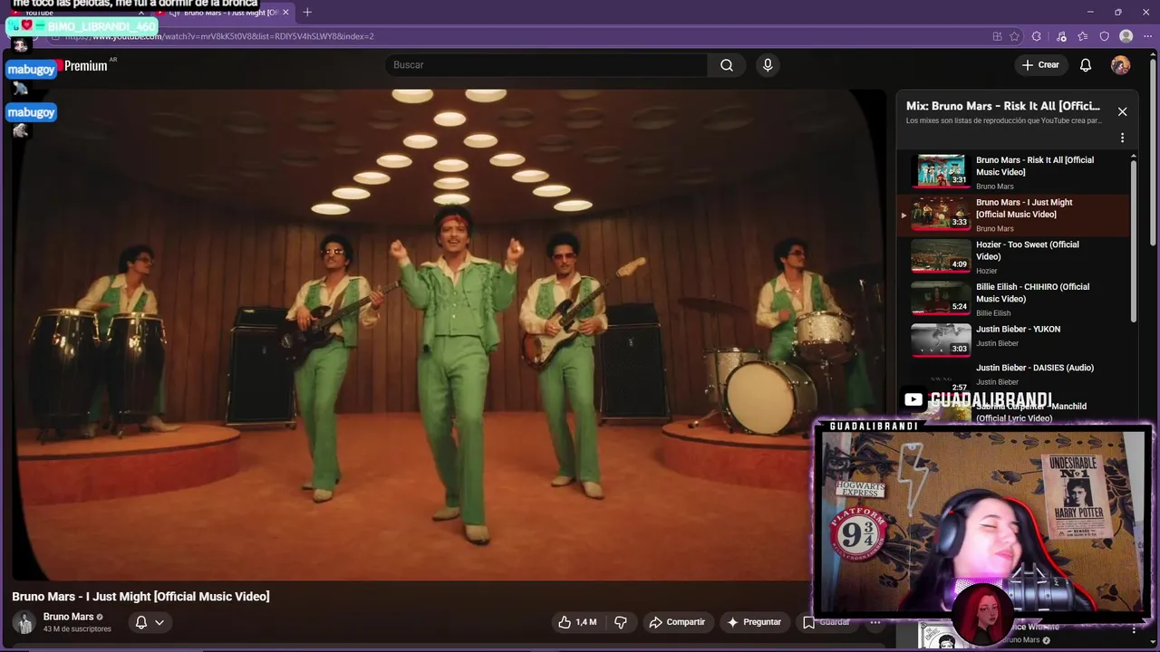The image size is (1160, 652).
Task: Expand the subscription options chevron
Action: click(159, 622)
